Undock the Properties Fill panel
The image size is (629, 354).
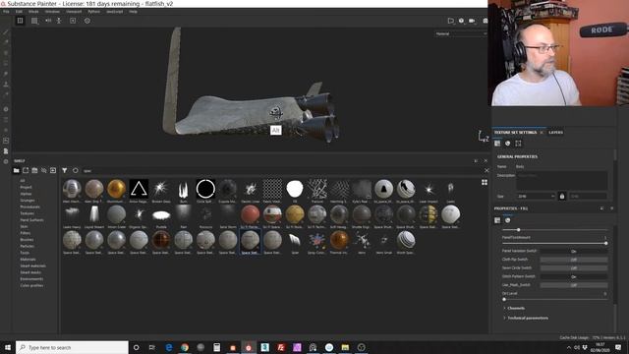[601, 208]
